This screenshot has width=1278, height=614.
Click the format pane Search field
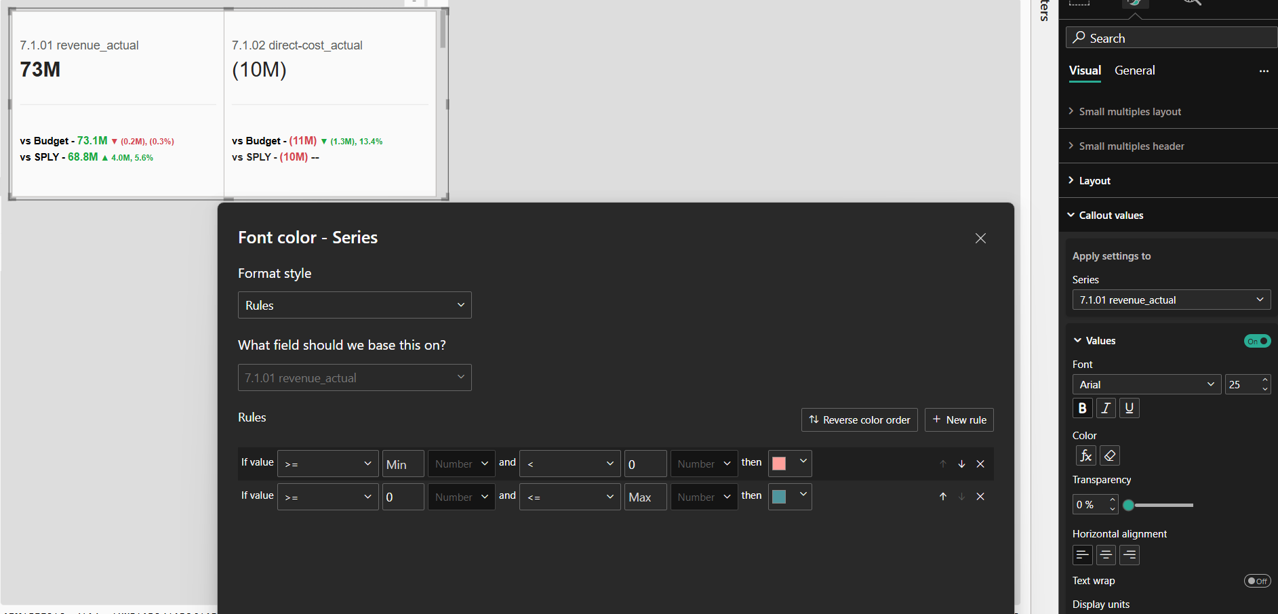[x=1172, y=38]
